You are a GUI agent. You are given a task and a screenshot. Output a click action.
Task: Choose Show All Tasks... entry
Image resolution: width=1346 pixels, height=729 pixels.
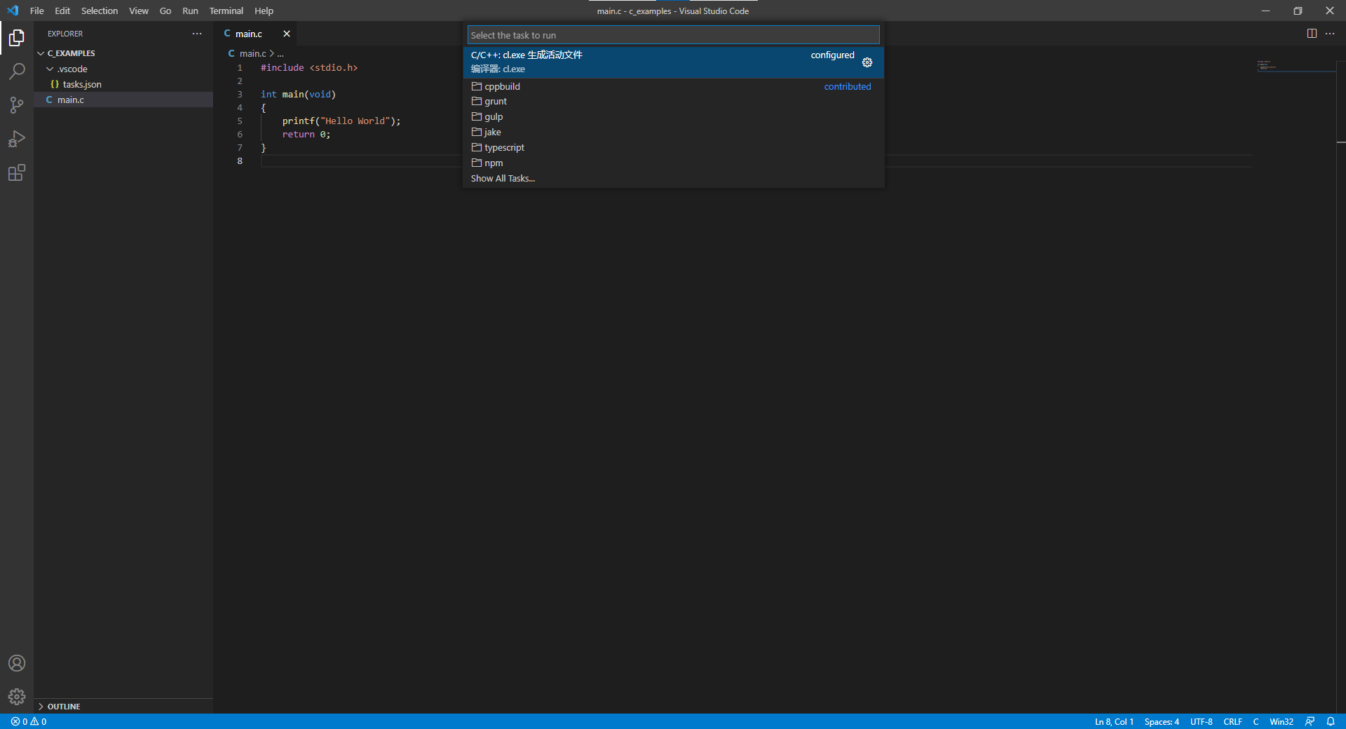point(673,179)
